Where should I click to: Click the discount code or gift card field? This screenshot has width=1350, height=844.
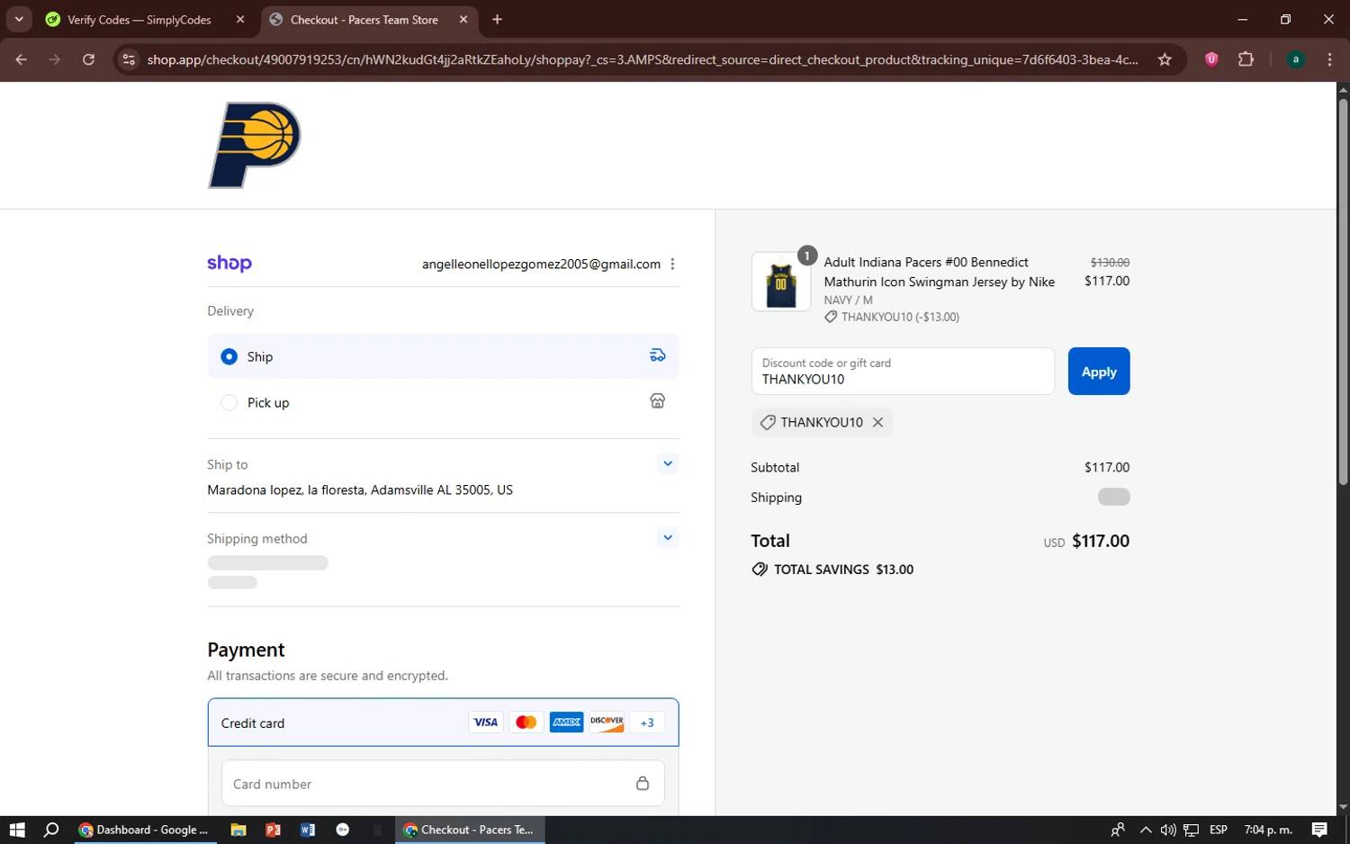click(x=903, y=372)
